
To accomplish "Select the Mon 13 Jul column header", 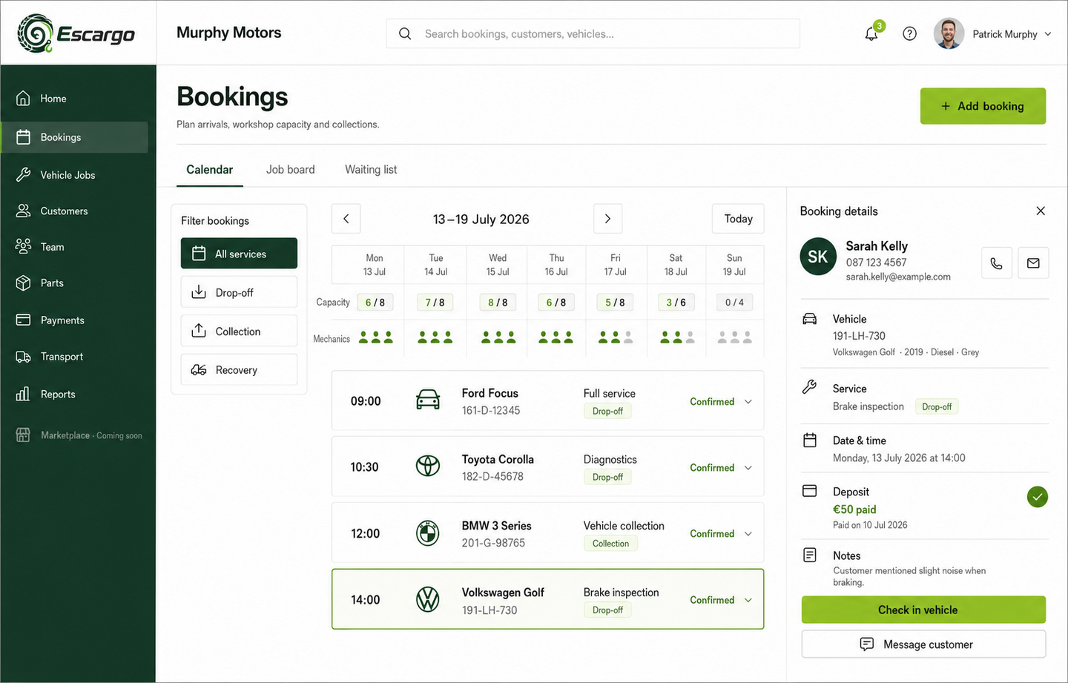I will coord(375,265).
